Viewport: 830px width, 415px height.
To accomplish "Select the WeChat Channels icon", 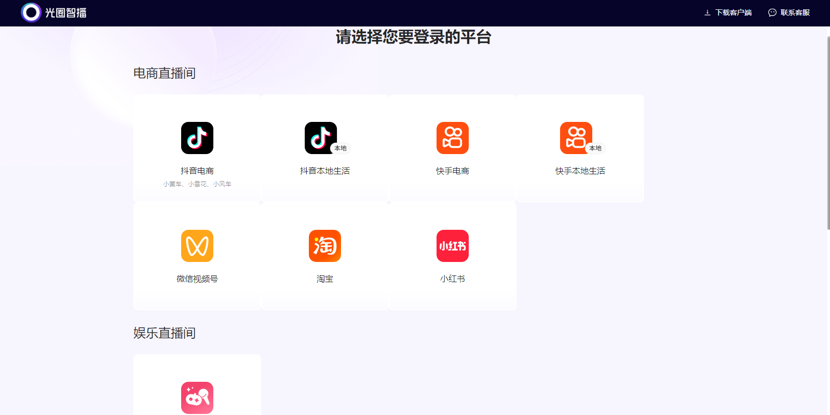I will pyautogui.click(x=197, y=246).
